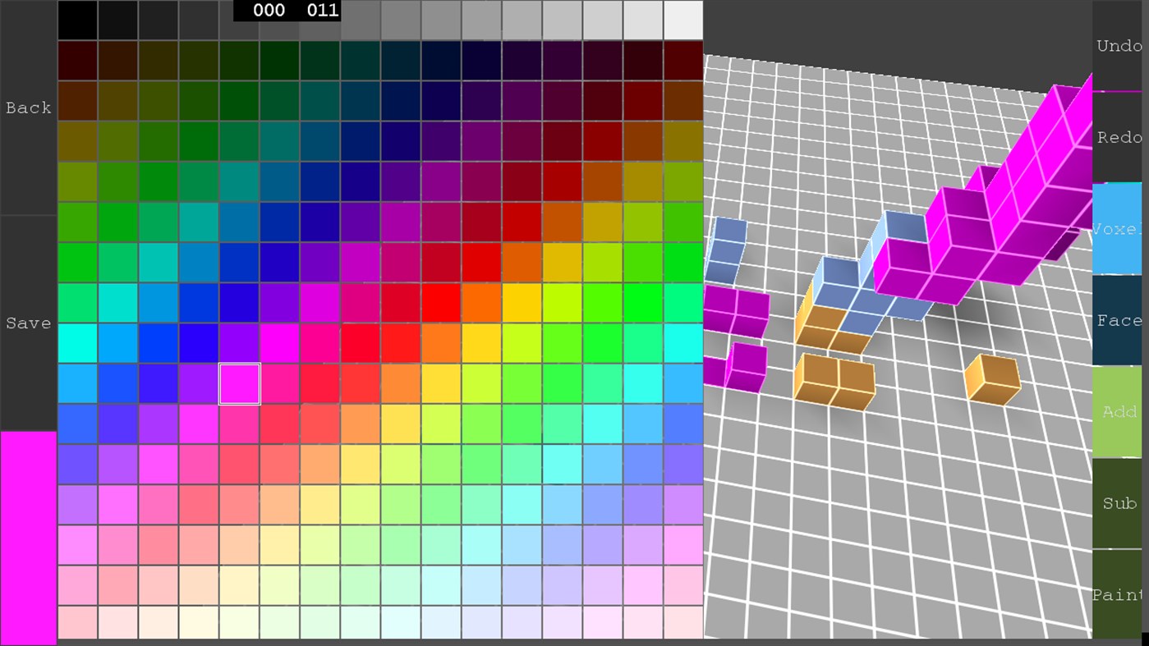Pick the violet swatch directly above the selected swatch
Image resolution: width=1149 pixels, height=646 pixels.
[239, 343]
